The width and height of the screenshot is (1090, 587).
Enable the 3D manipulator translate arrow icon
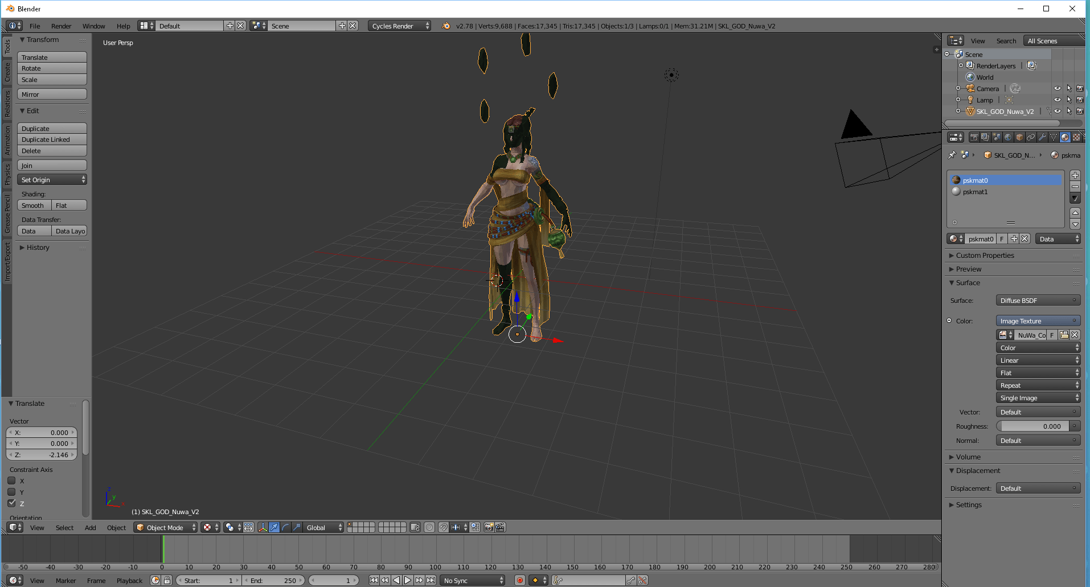click(274, 527)
